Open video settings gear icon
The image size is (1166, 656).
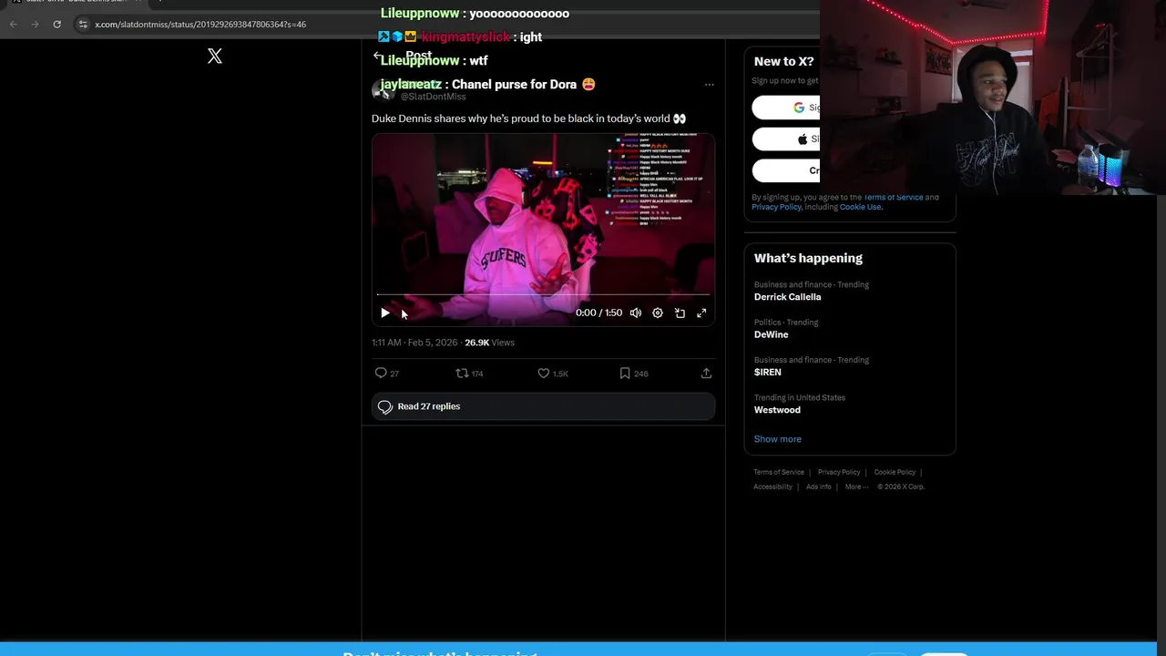658,313
